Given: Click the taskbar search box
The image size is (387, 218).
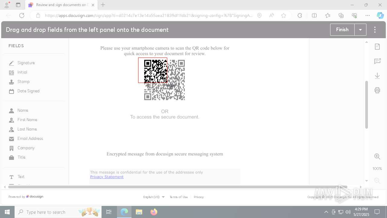Looking at the screenshot, I should click(58, 212).
